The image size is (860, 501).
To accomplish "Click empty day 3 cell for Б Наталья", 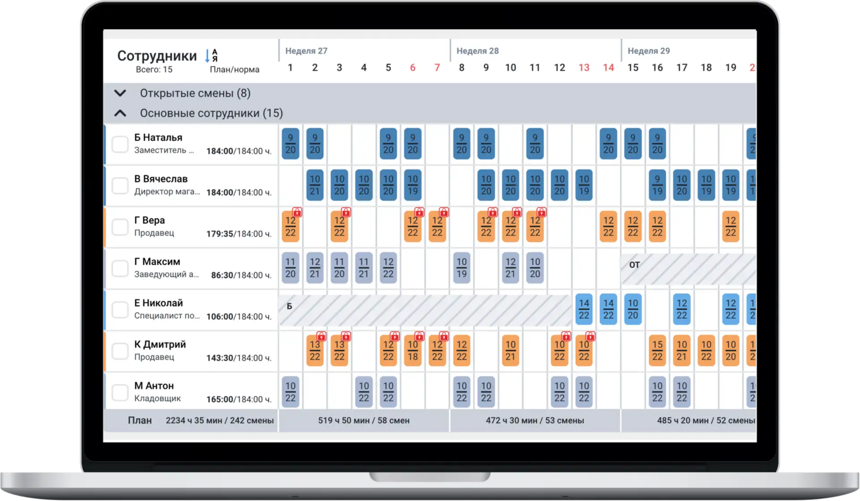I will point(340,144).
